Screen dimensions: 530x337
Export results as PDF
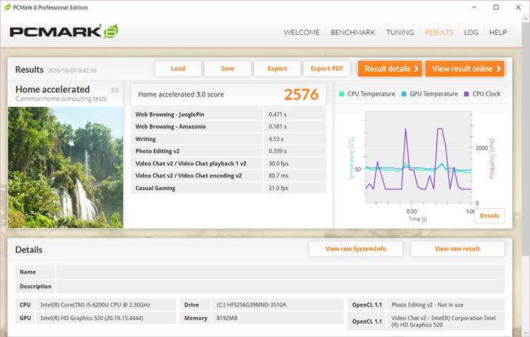[327, 69]
